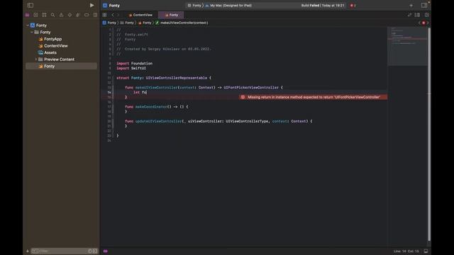This screenshot has width=454, height=255.
Task: Click red issue indicator in jump bar
Action: click(x=423, y=23)
